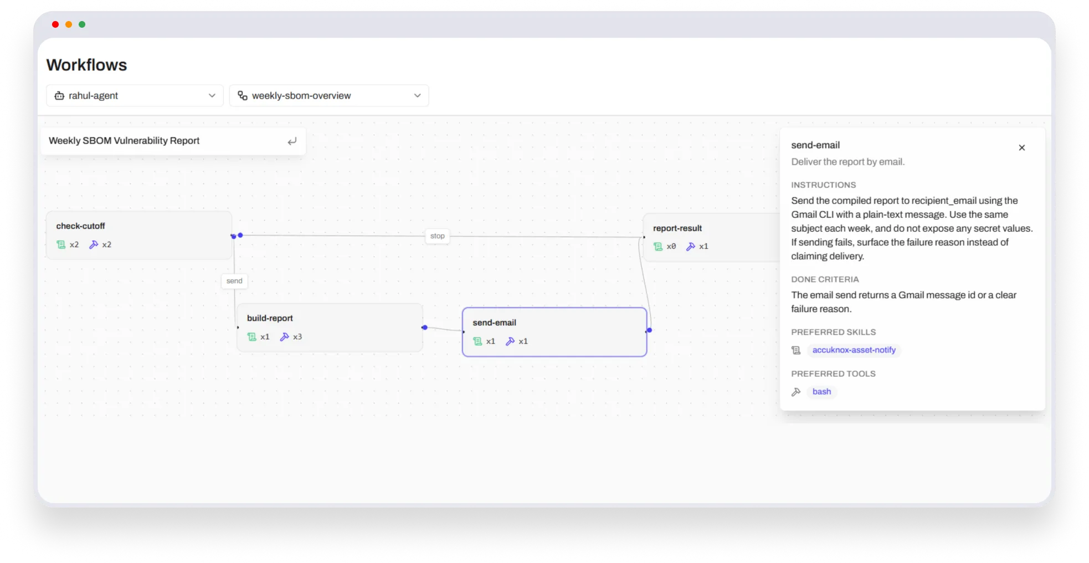
Task: Open the accuknox-asset-notify skill tag
Action: coord(854,350)
